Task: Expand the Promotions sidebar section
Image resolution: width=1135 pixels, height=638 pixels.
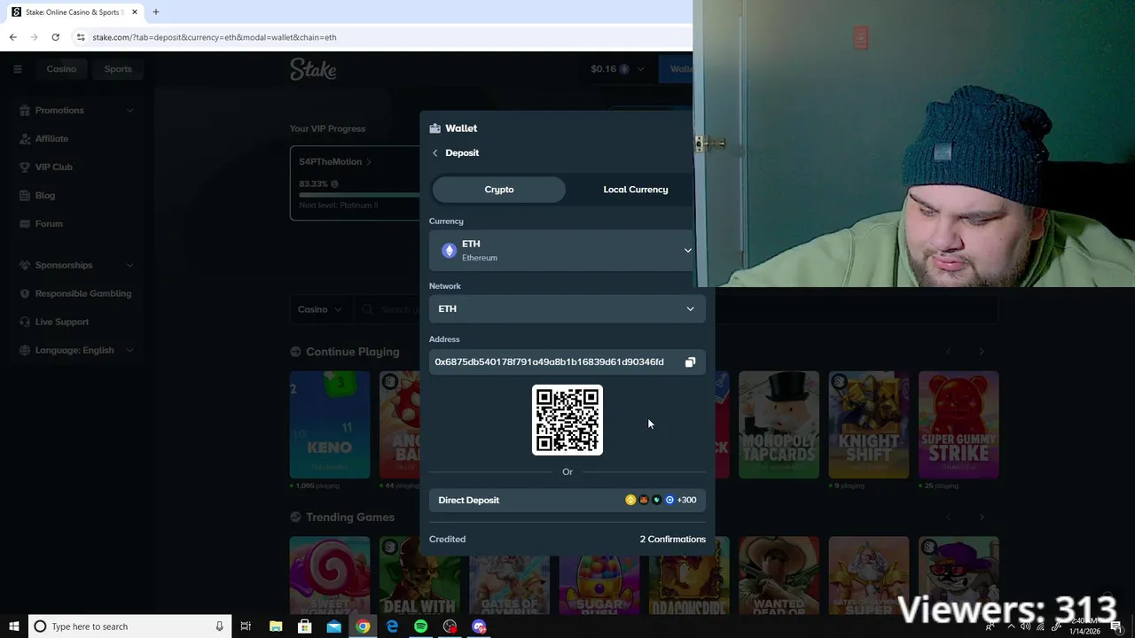Action: 129,111
